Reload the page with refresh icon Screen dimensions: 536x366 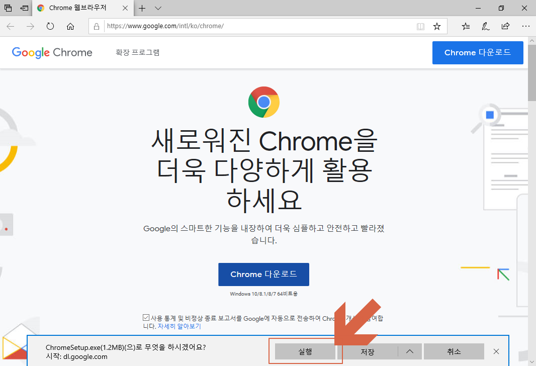[50, 26]
